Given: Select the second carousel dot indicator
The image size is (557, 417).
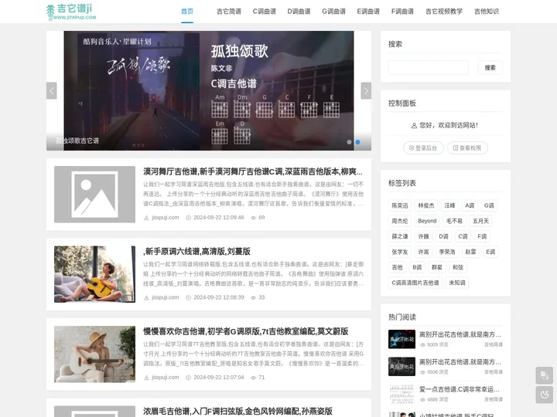Looking at the screenshot, I should pyautogui.click(x=357, y=142).
